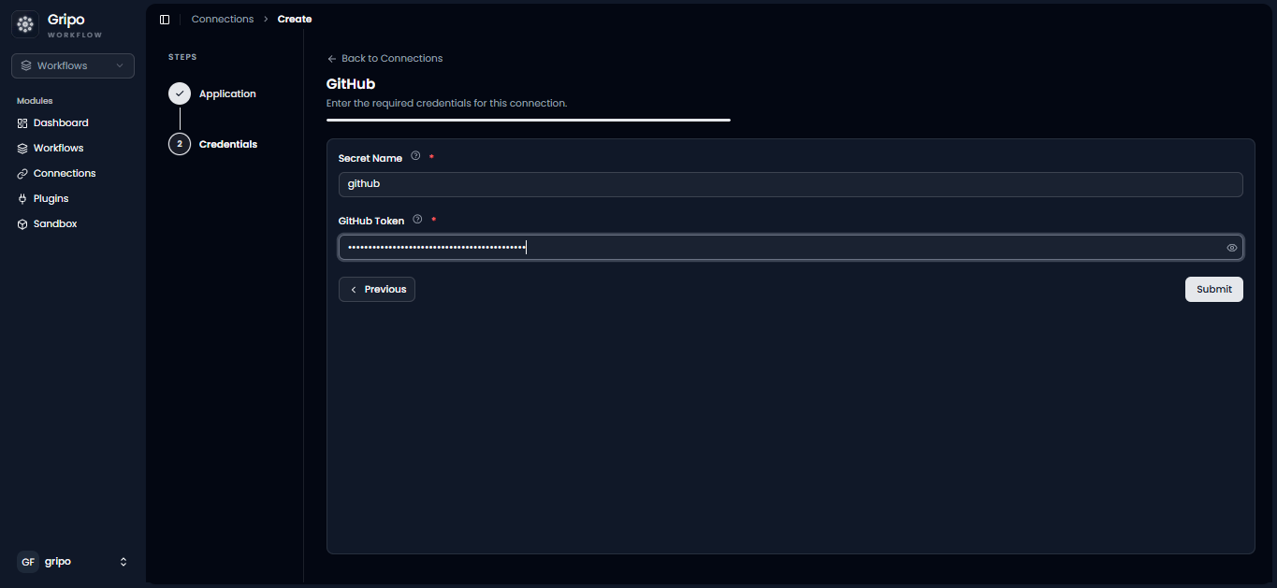1277x588 pixels.
Task: Click the Application step label
Action: pyautogui.click(x=227, y=93)
